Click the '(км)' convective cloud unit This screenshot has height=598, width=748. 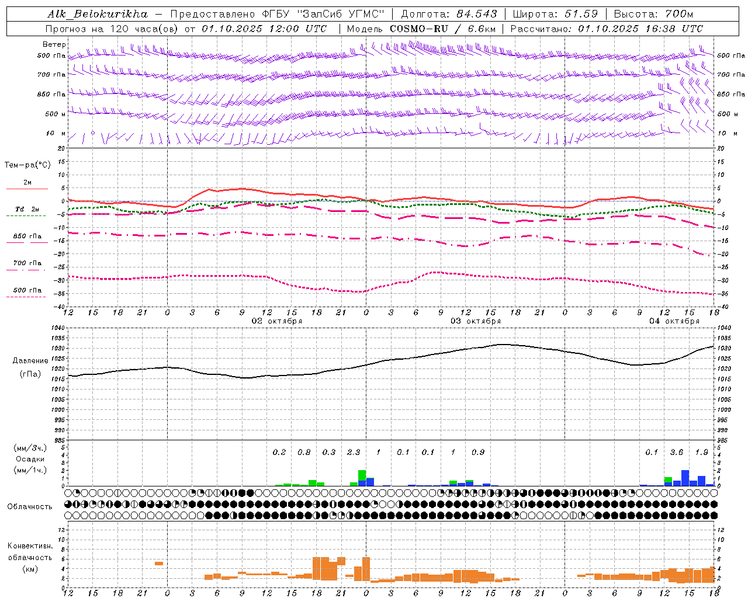(30, 569)
